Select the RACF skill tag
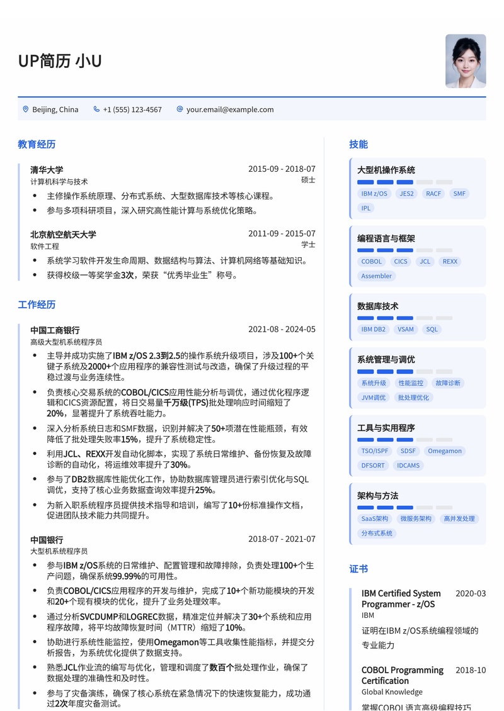Screen dimensions: 504x711 point(433,194)
